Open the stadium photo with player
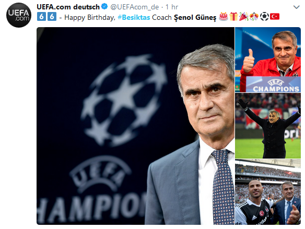This screenshot has height=229, width=305. [x=268, y=192]
